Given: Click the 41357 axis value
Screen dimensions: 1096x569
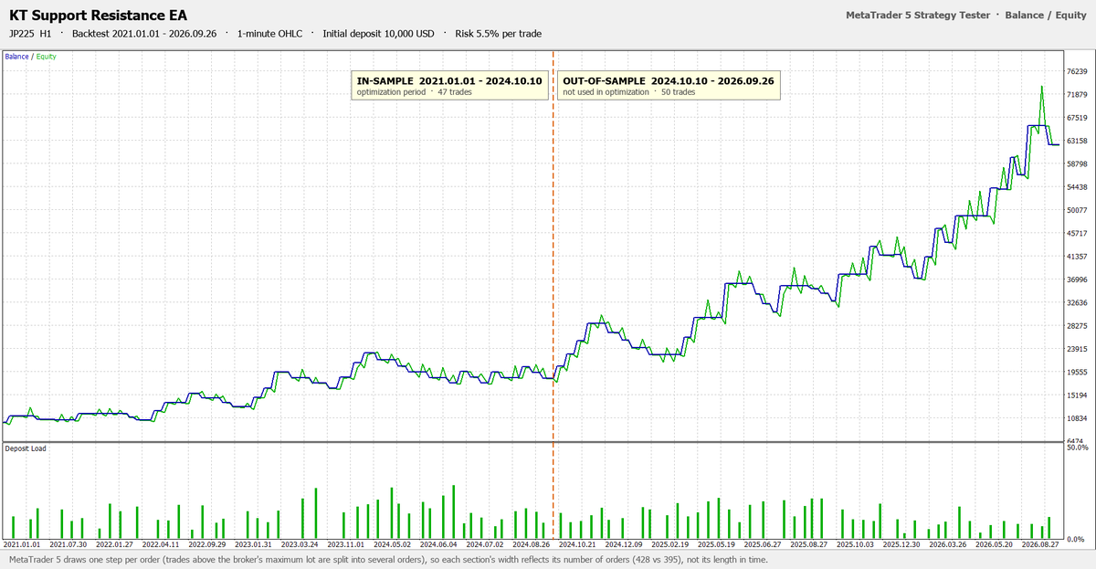Looking at the screenshot, I should tap(1076, 257).
